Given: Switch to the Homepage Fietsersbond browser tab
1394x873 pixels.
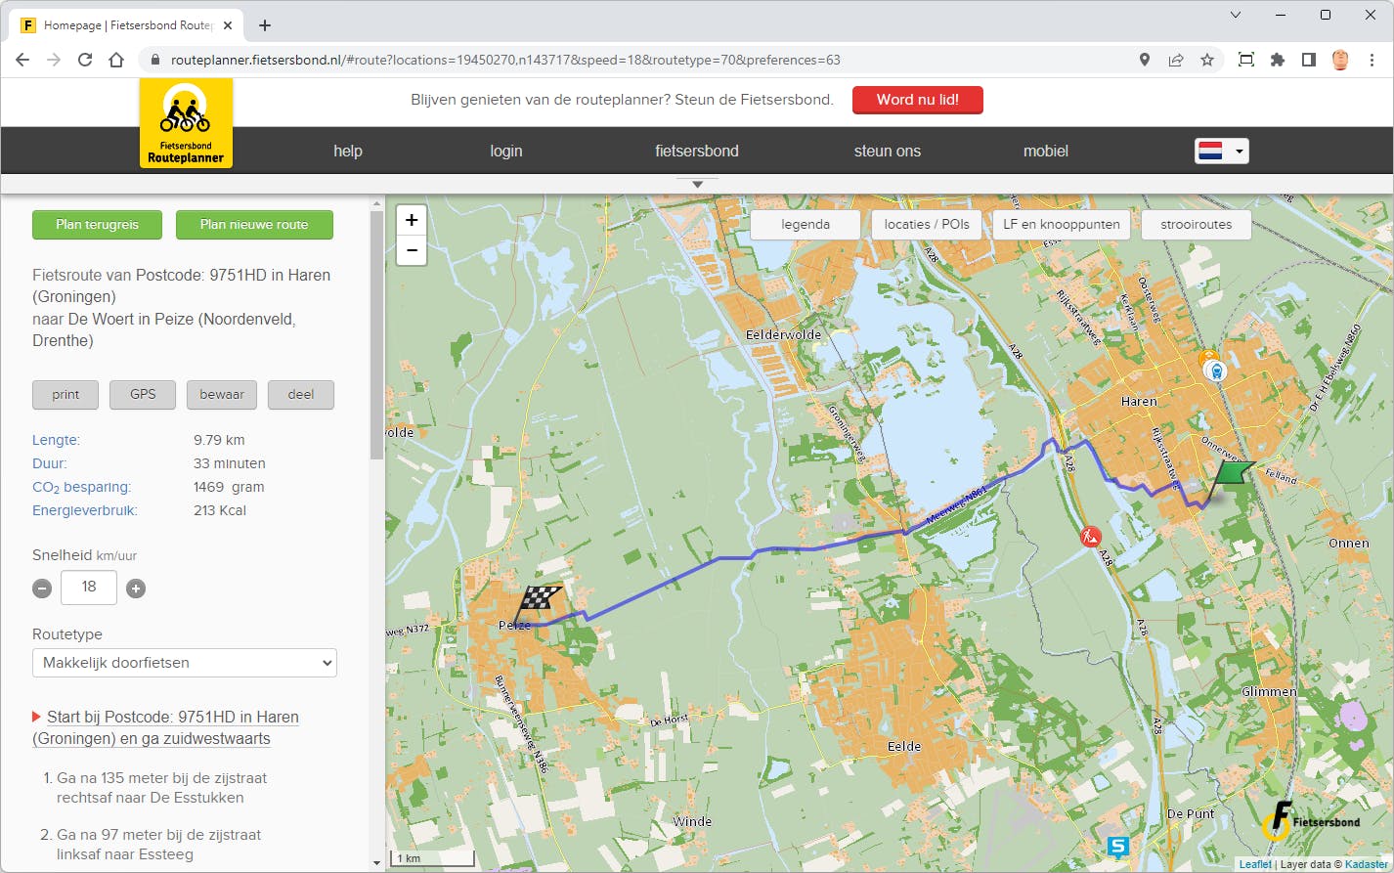Looking at the screenshot, I should click(127, 25).
